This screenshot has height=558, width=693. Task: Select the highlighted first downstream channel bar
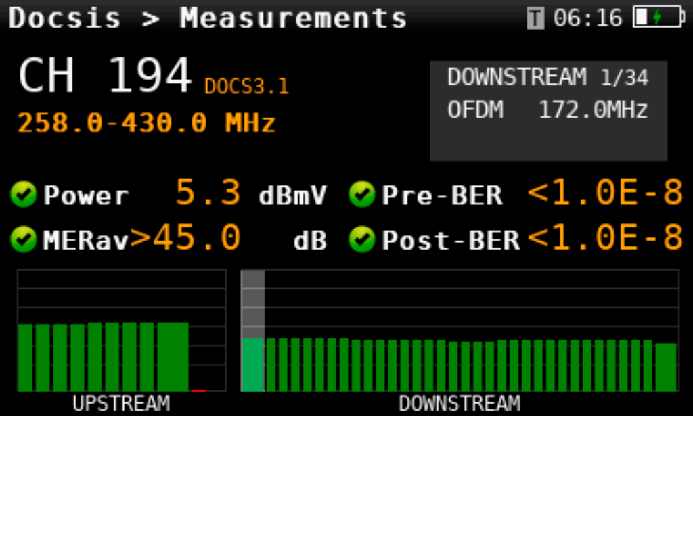coord(253,364)
